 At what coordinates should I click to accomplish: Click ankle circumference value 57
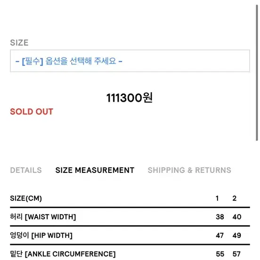tap(236, 254)
